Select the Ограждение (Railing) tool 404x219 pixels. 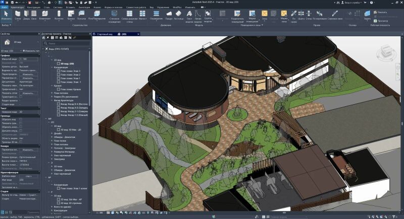156,14
